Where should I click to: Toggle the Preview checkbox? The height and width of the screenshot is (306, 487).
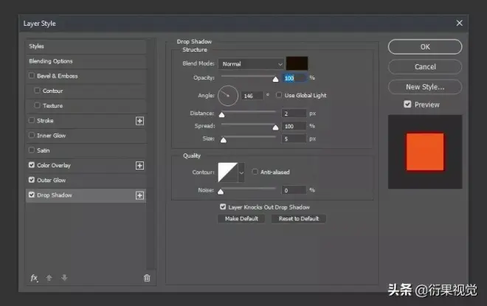pyautogui.click(x=407, y=104)
